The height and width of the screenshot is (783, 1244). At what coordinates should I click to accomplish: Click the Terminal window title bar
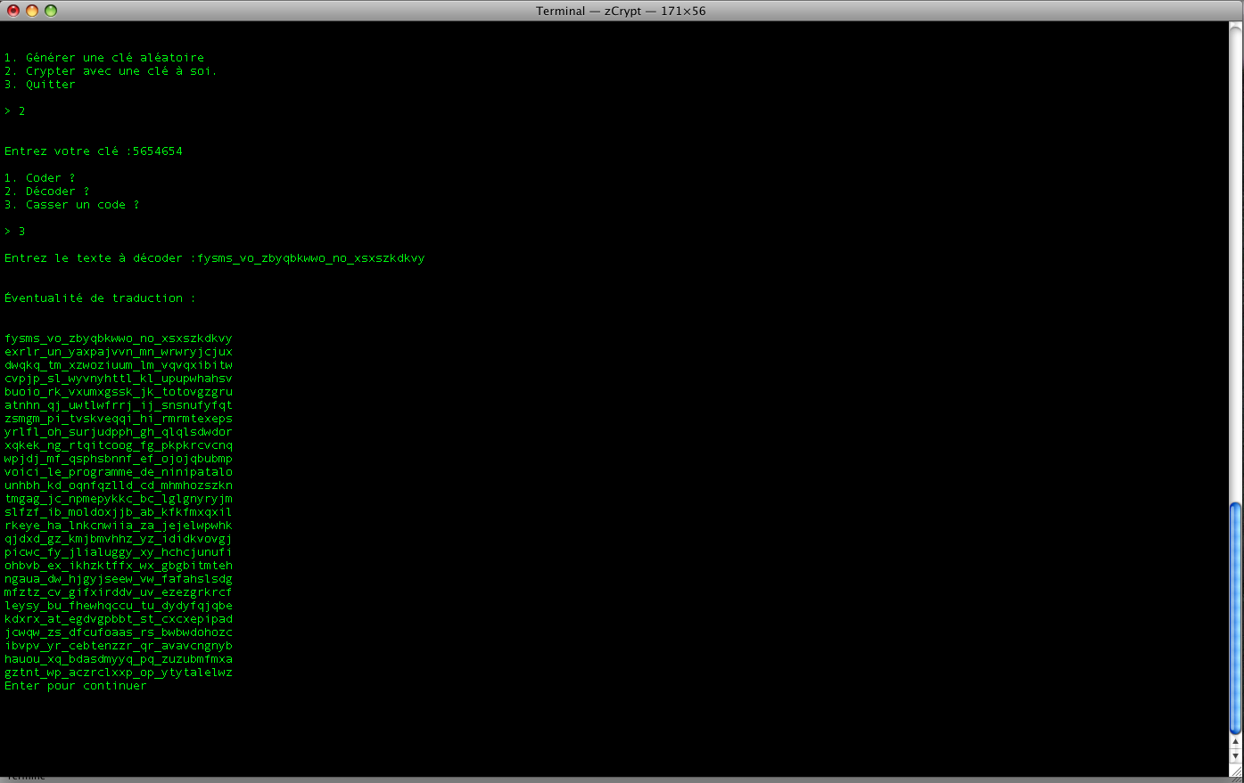click(622, 11)
